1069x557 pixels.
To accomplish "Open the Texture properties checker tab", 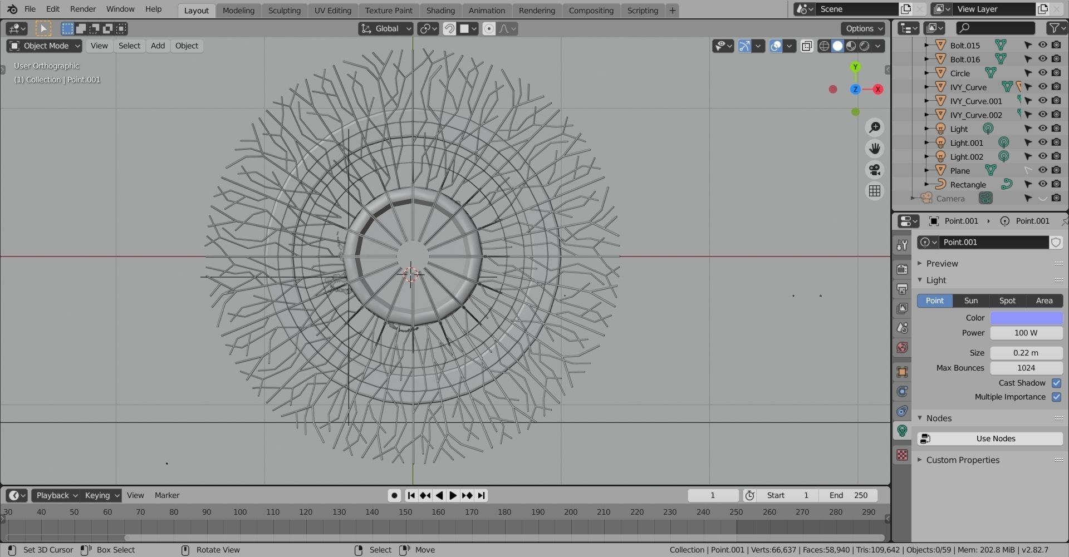I will click(x=902, y=455).
